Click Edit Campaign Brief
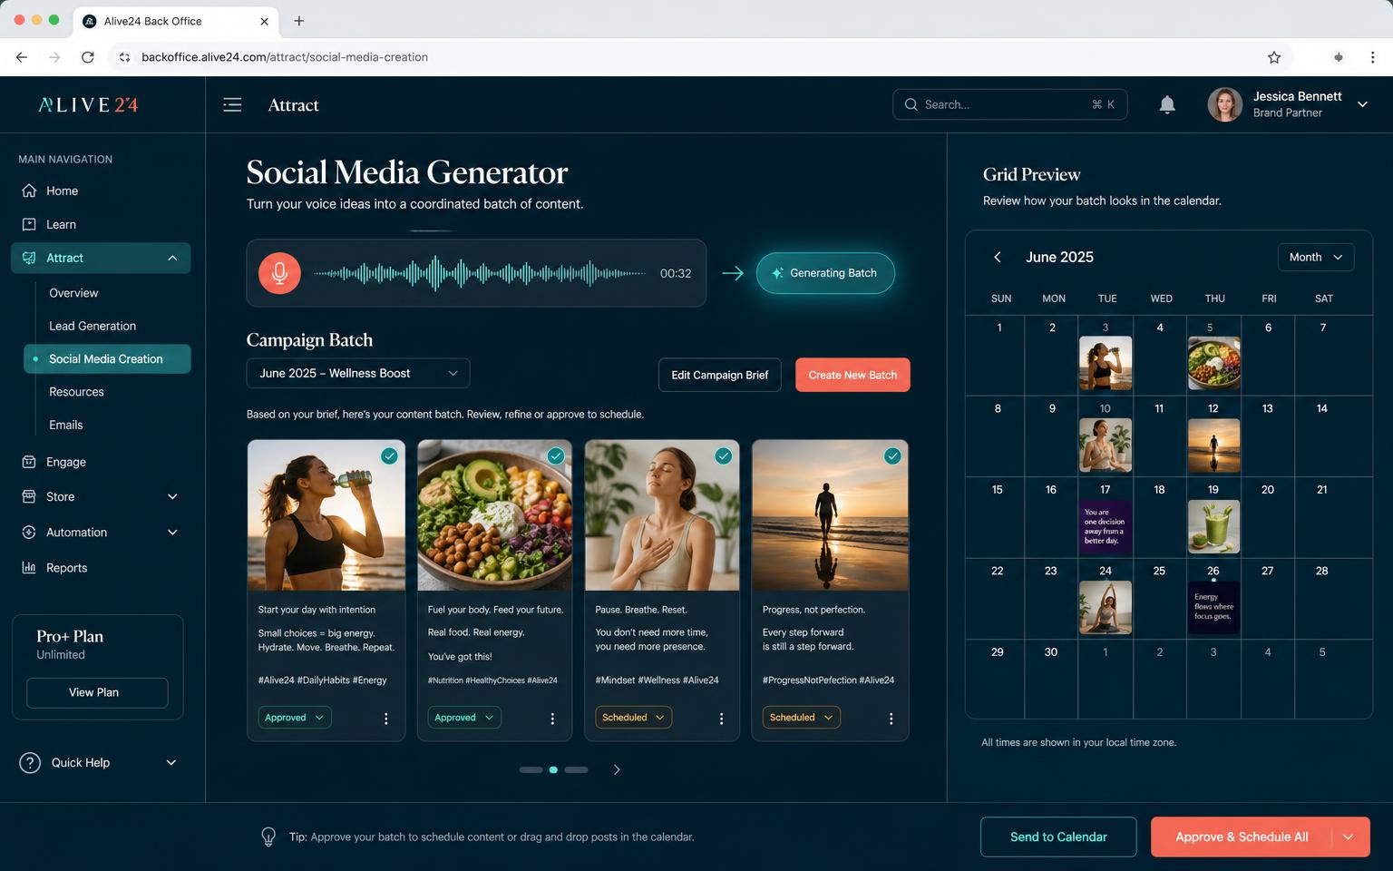The height and width of the screenshot is (871, 1393). tap(720, 375)
